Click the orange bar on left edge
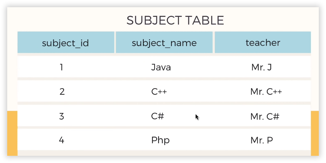Viewport: 326px width, 163px height. (12, 133)
